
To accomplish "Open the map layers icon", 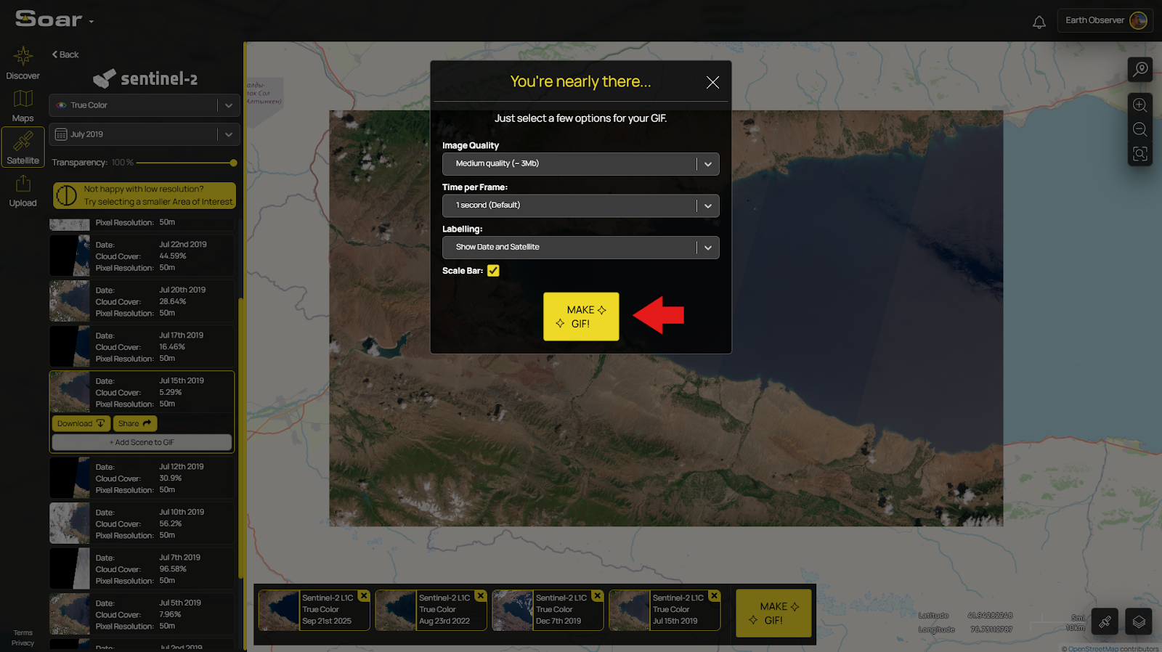I will (x=1139, y=622).
